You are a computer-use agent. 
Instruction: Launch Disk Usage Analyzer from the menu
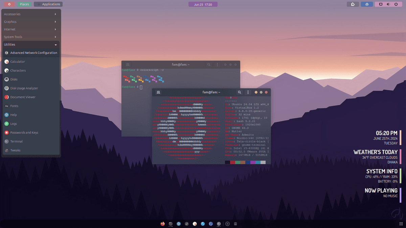click(x=24, y=88)
